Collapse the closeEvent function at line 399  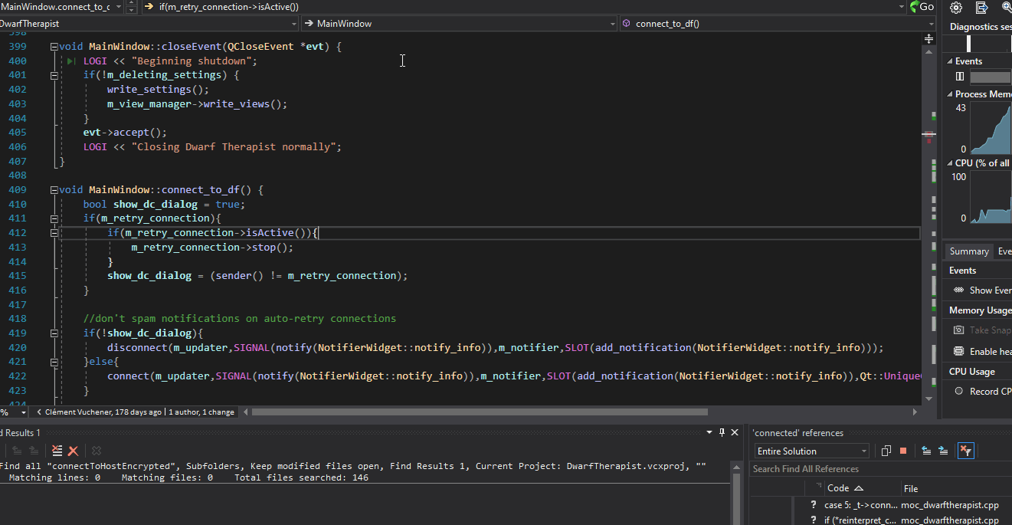(54, 47)
